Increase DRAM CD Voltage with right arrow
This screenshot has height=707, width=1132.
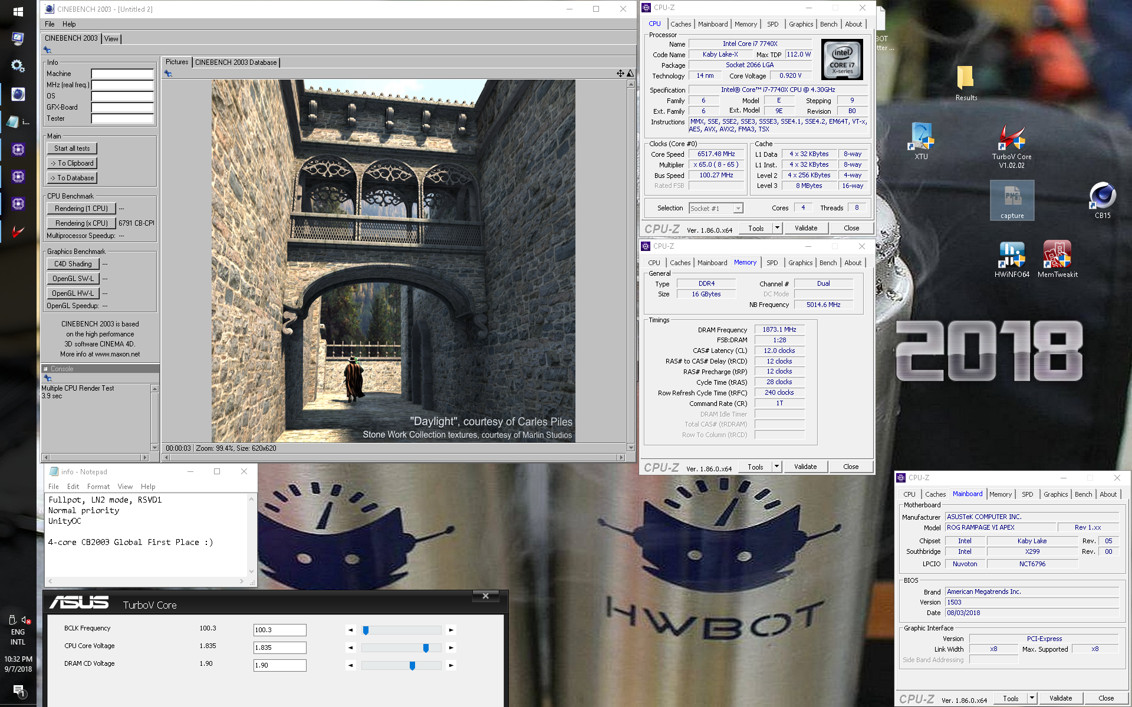coord(451,666)
